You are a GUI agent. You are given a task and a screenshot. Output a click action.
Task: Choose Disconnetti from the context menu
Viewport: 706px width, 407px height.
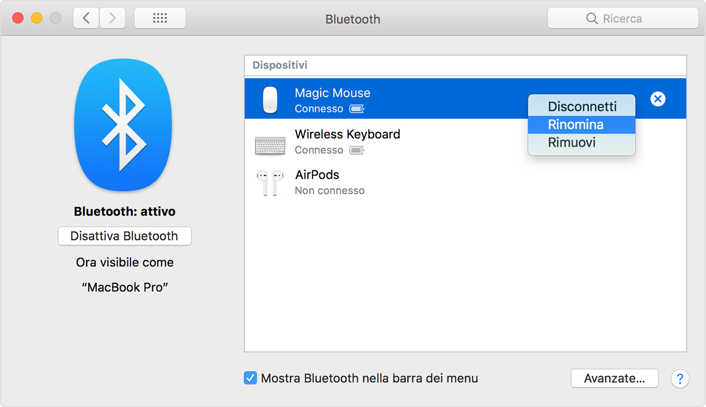[x=581, y=106]
